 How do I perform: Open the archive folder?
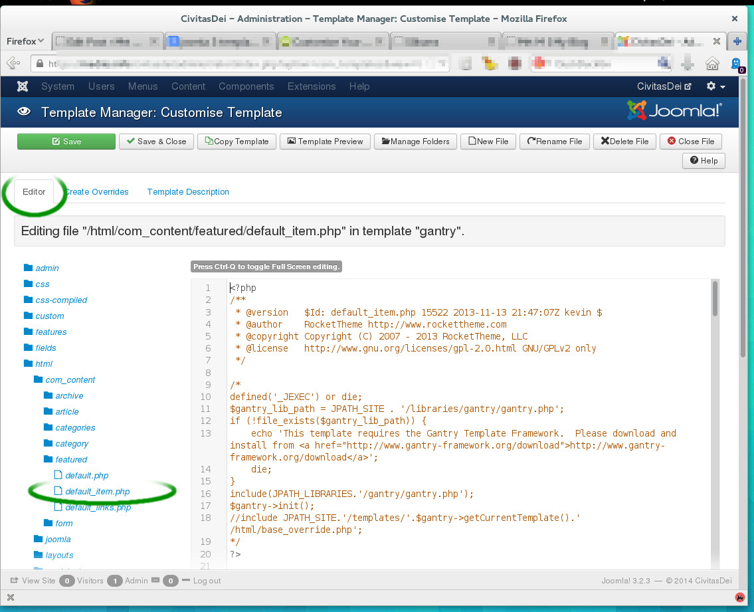[x=64, y=395]
